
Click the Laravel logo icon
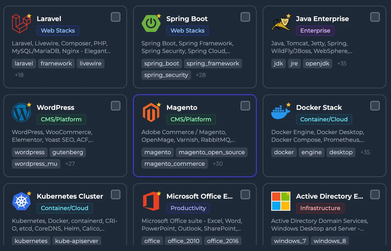[21, 24]
